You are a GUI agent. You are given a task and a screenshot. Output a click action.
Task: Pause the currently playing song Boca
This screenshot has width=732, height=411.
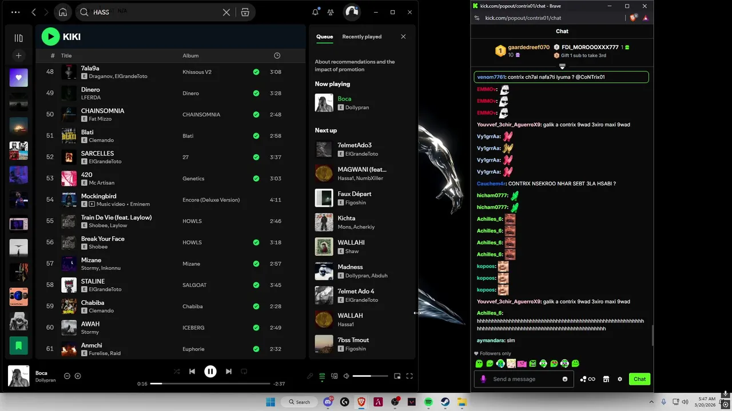coord(210,371)
